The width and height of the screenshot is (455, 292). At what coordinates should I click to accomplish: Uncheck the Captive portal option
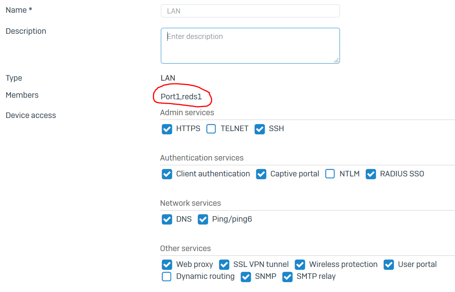[261, 174]
